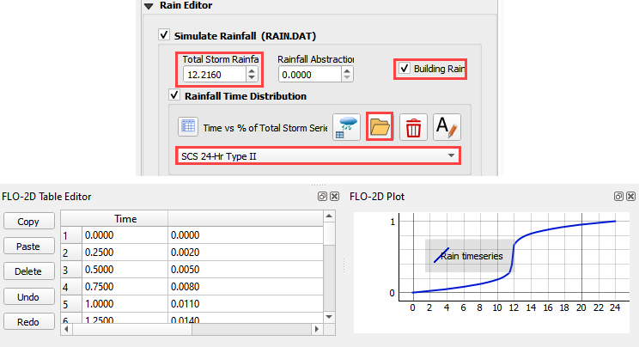This screenshot has height=347, width=639.
Task: Disable the Building Rain checkbox
Action: [x=404, y=68]
